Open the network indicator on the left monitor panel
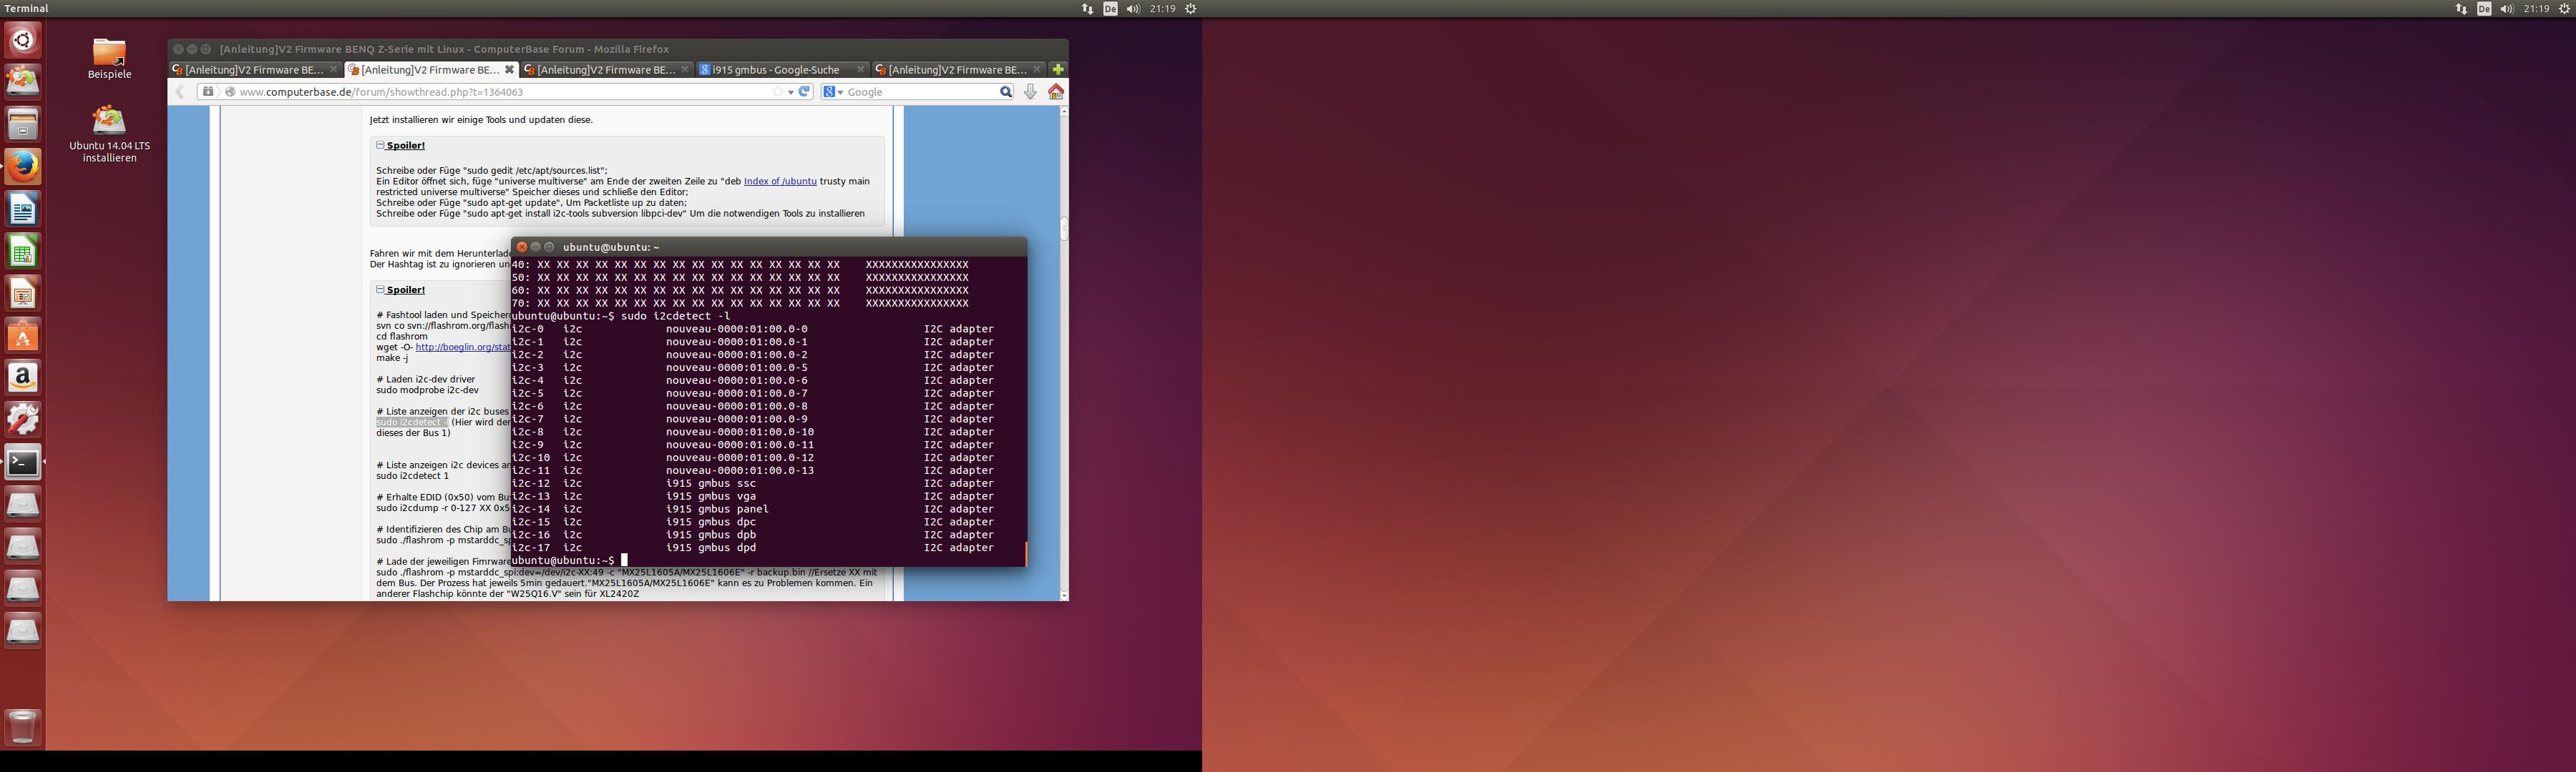Screen dimensions: 2576x772 click(1088, 9)
